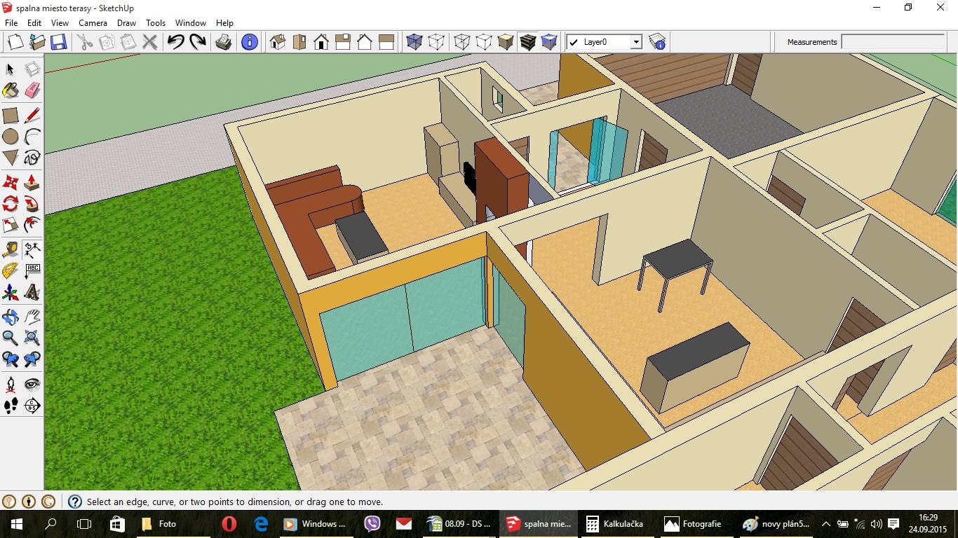This screenshot has width=958, height=538.
Task: Open the Layer0 dropdown list
Action: (635, 42)
